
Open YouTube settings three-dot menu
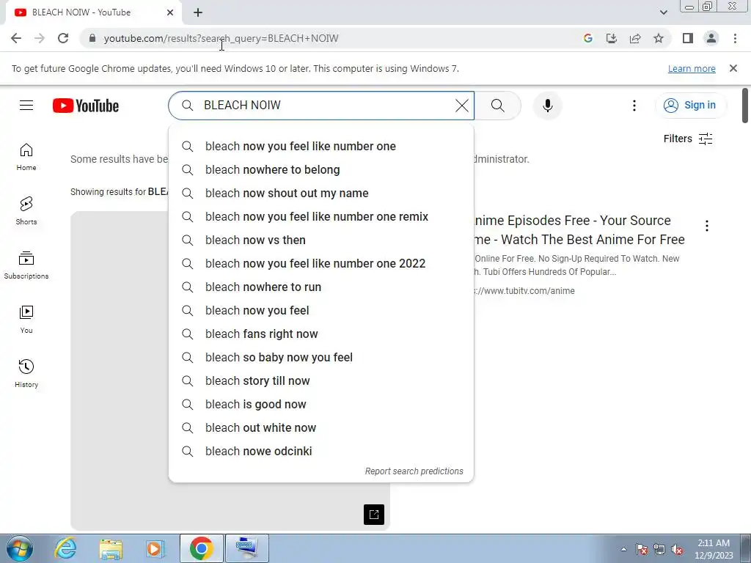pos(634,106)
